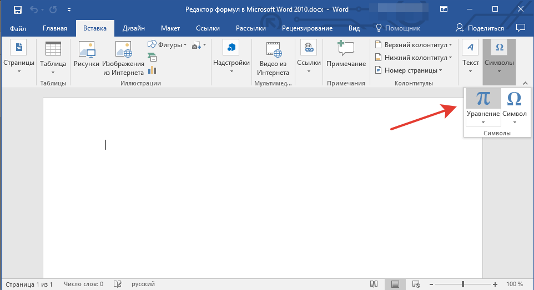Image resolution: width=534 pixels, height=290 pixels.
Task: Click the Save icon in title bar
Action: click(18, 9)
